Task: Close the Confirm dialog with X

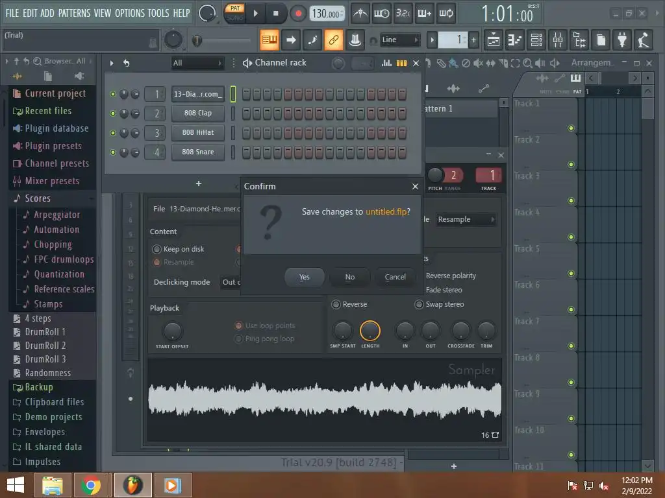Action: (415, 186)
